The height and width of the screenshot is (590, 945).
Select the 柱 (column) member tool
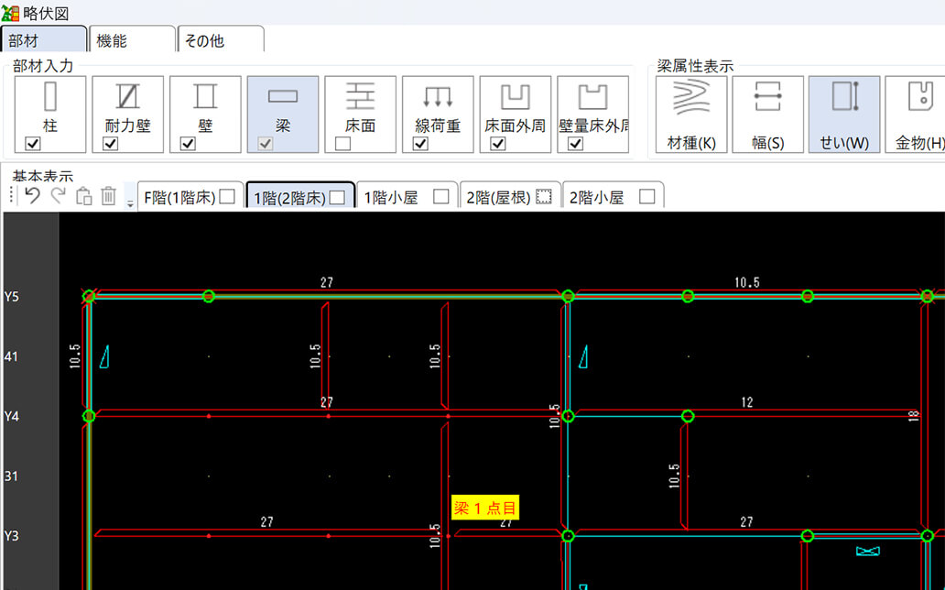(50, 105)
